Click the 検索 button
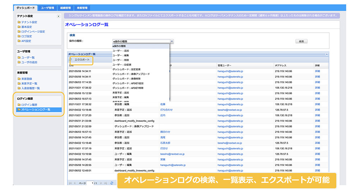359x195 pixels. (x=301, y=41)
